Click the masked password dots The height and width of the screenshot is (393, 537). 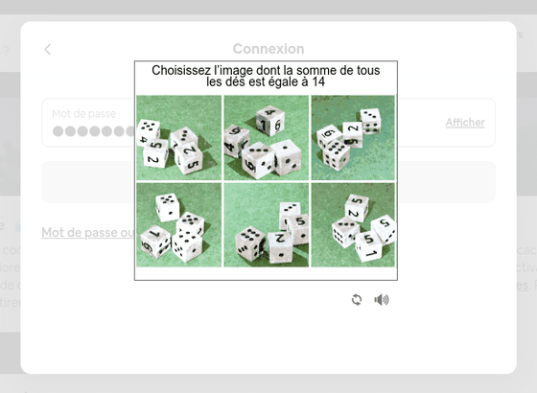(93, 131)
